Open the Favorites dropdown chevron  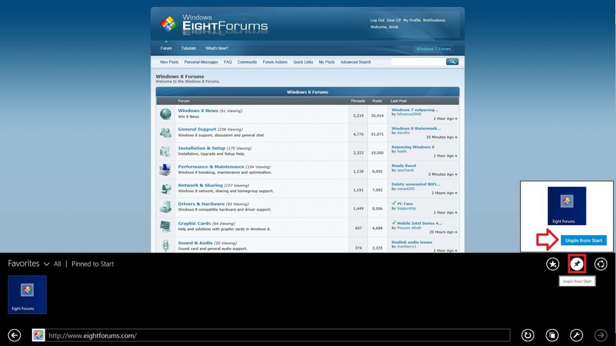pyautogui.click(x=47, y=264)
